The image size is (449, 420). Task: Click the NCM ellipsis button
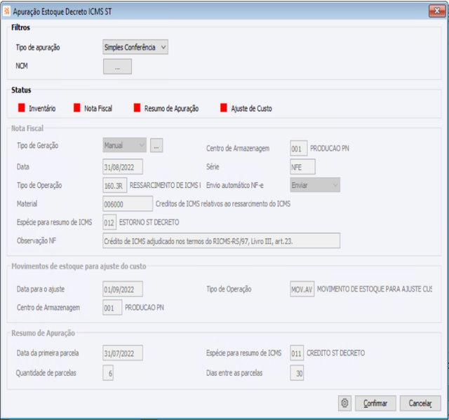coord(117,67)
